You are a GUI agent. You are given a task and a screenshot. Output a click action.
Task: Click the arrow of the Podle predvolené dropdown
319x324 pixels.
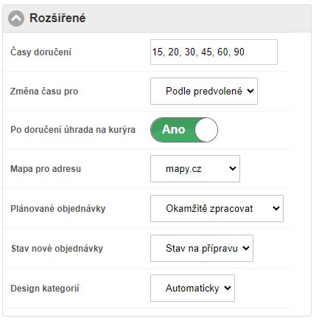coord(250,91)
